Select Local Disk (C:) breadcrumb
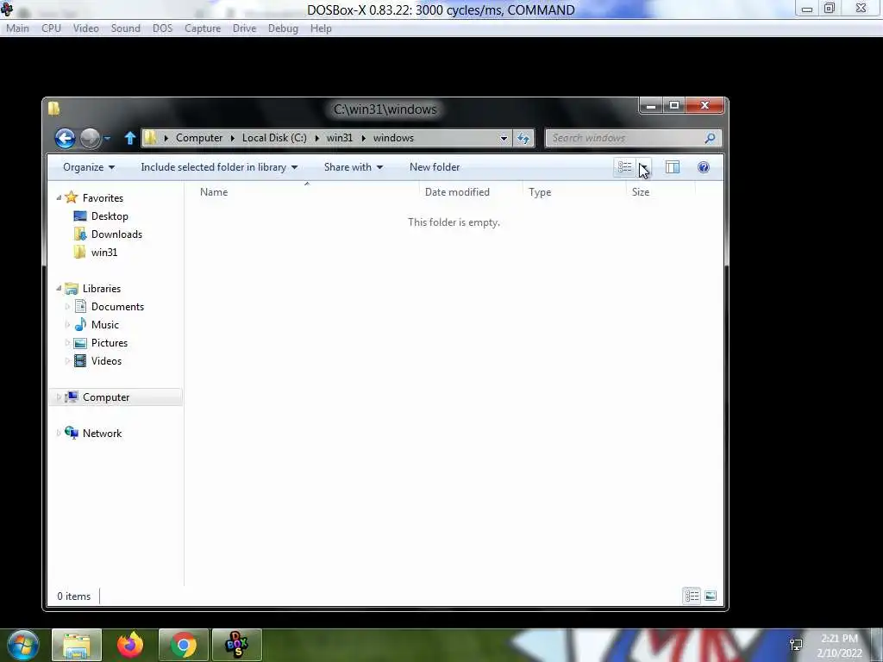 tap(274, 138)
